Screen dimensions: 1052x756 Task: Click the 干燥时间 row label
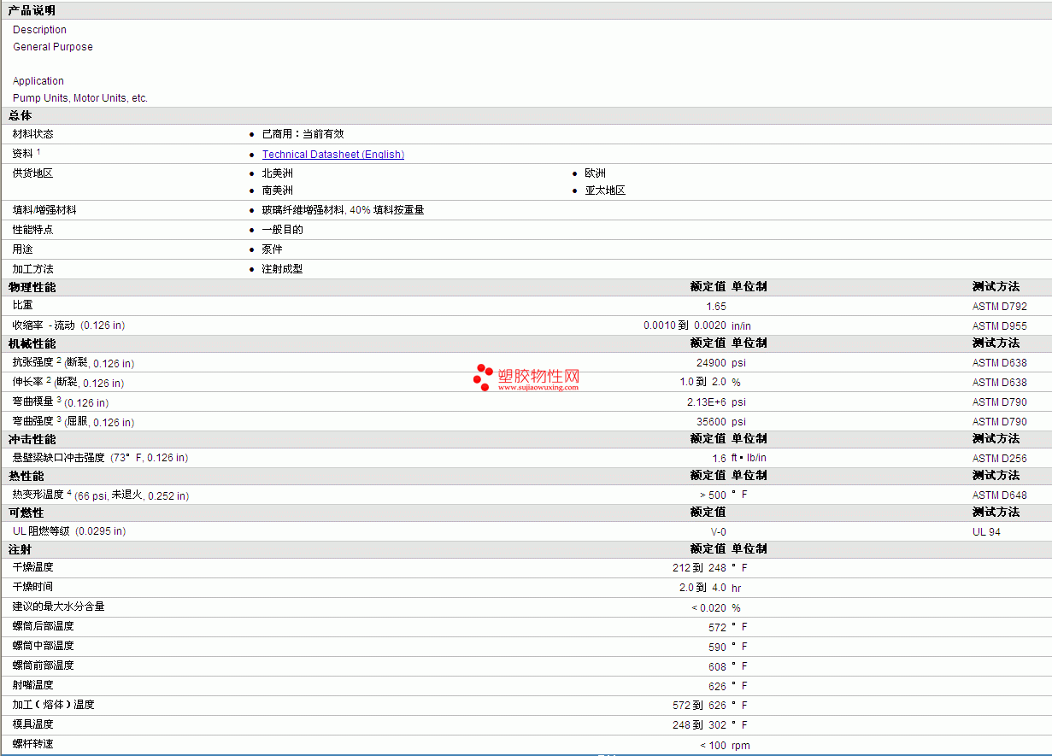pos(32,587)
